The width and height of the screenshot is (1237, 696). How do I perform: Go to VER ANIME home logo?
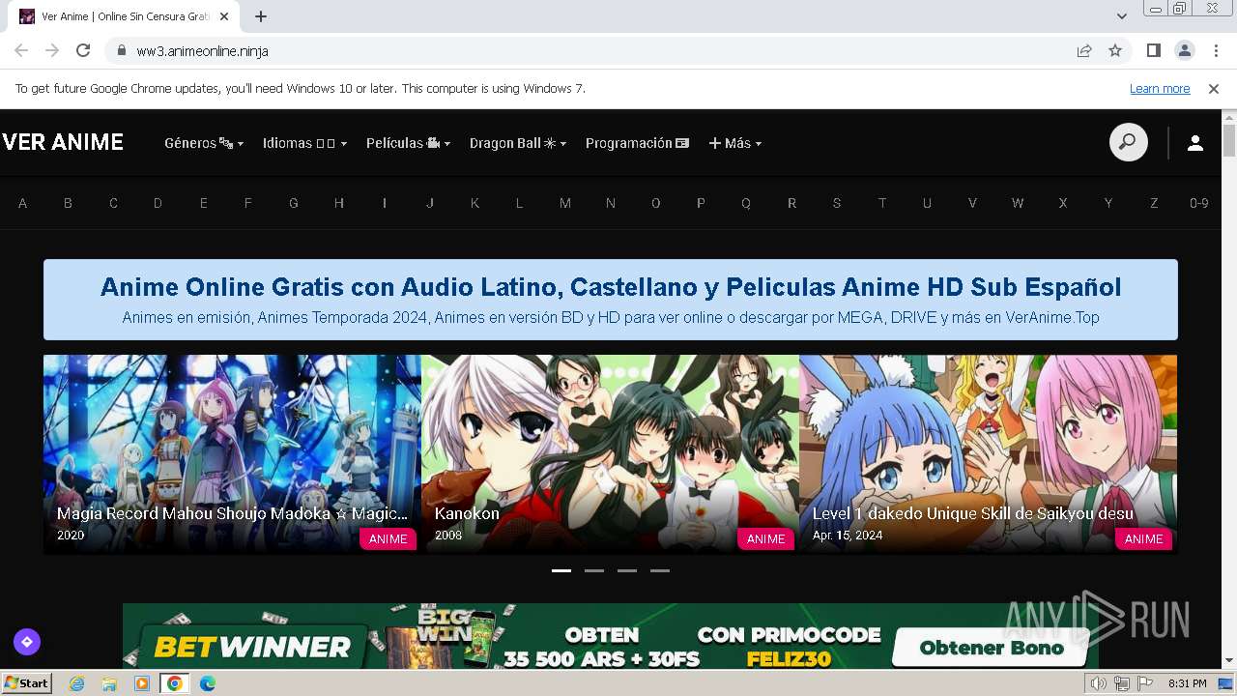click(63, 142)
